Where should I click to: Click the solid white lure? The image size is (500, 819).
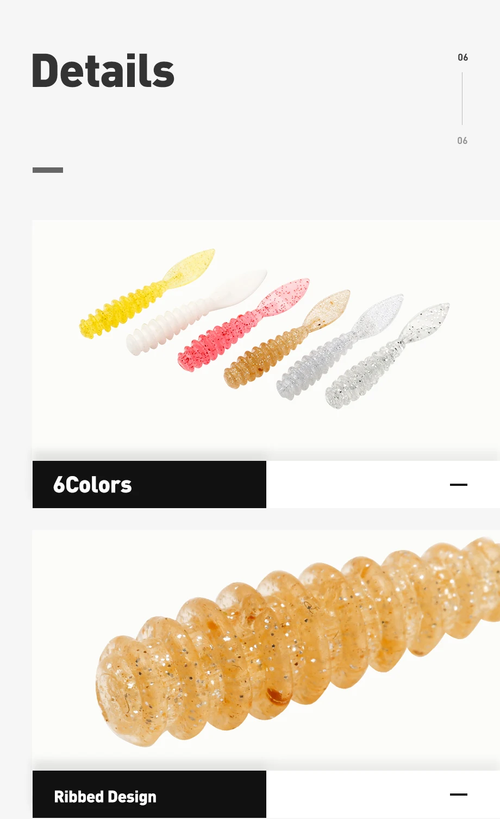tap(196, 312)
